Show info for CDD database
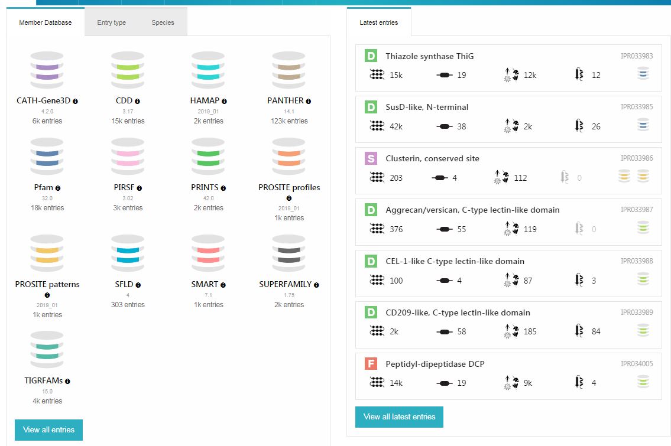Screen dimensions: 671x446 point(137,102)
